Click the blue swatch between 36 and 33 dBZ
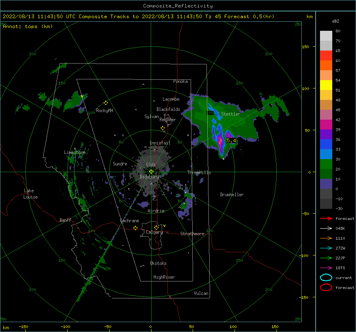Screen dimensions: 356x332 point(326,144)
